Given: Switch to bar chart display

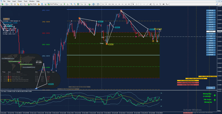Looking at the screenshot, I should (x=61, y=4).
